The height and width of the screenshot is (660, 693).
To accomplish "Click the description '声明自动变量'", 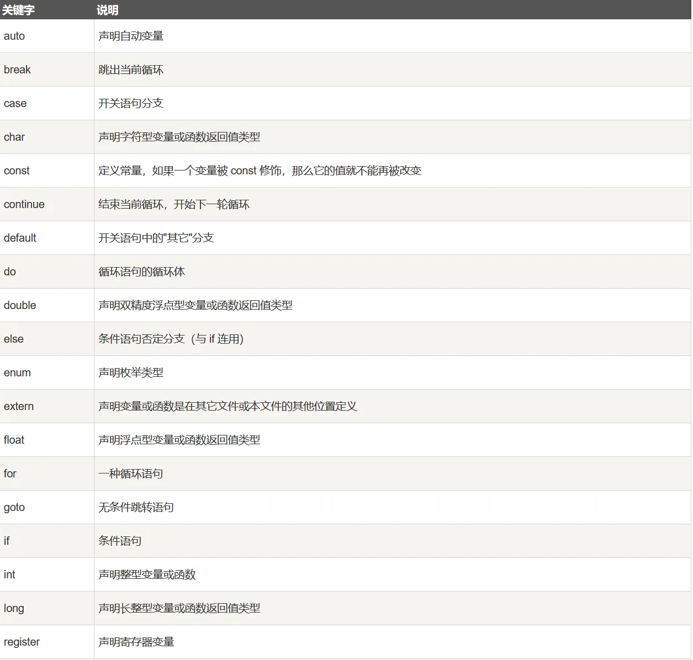I will 131,36.
